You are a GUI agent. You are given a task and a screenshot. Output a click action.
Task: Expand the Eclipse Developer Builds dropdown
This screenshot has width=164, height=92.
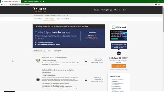(x=63, y=19)
